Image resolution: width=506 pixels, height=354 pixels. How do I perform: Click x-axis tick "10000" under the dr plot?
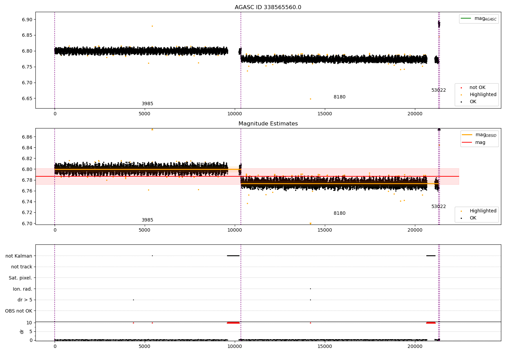coord(235,346)
